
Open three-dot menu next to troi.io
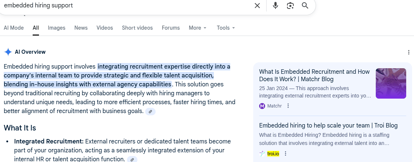click(286, 153)
